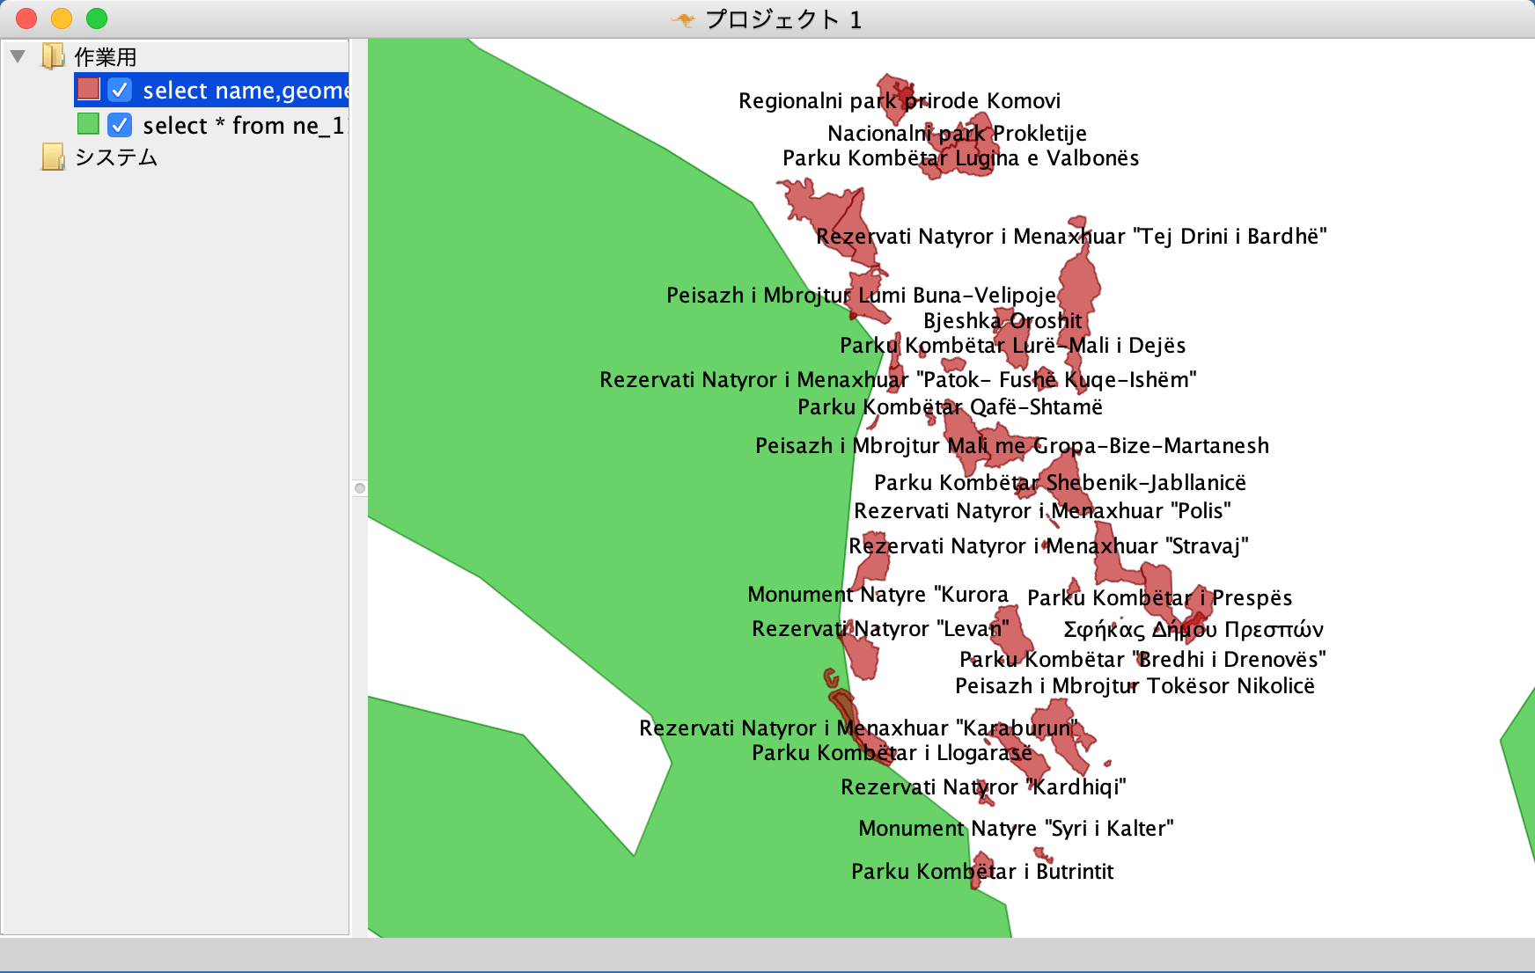Uncheck visibility of the select name,geome layer
1535x973 pixels.
[120, 90]
